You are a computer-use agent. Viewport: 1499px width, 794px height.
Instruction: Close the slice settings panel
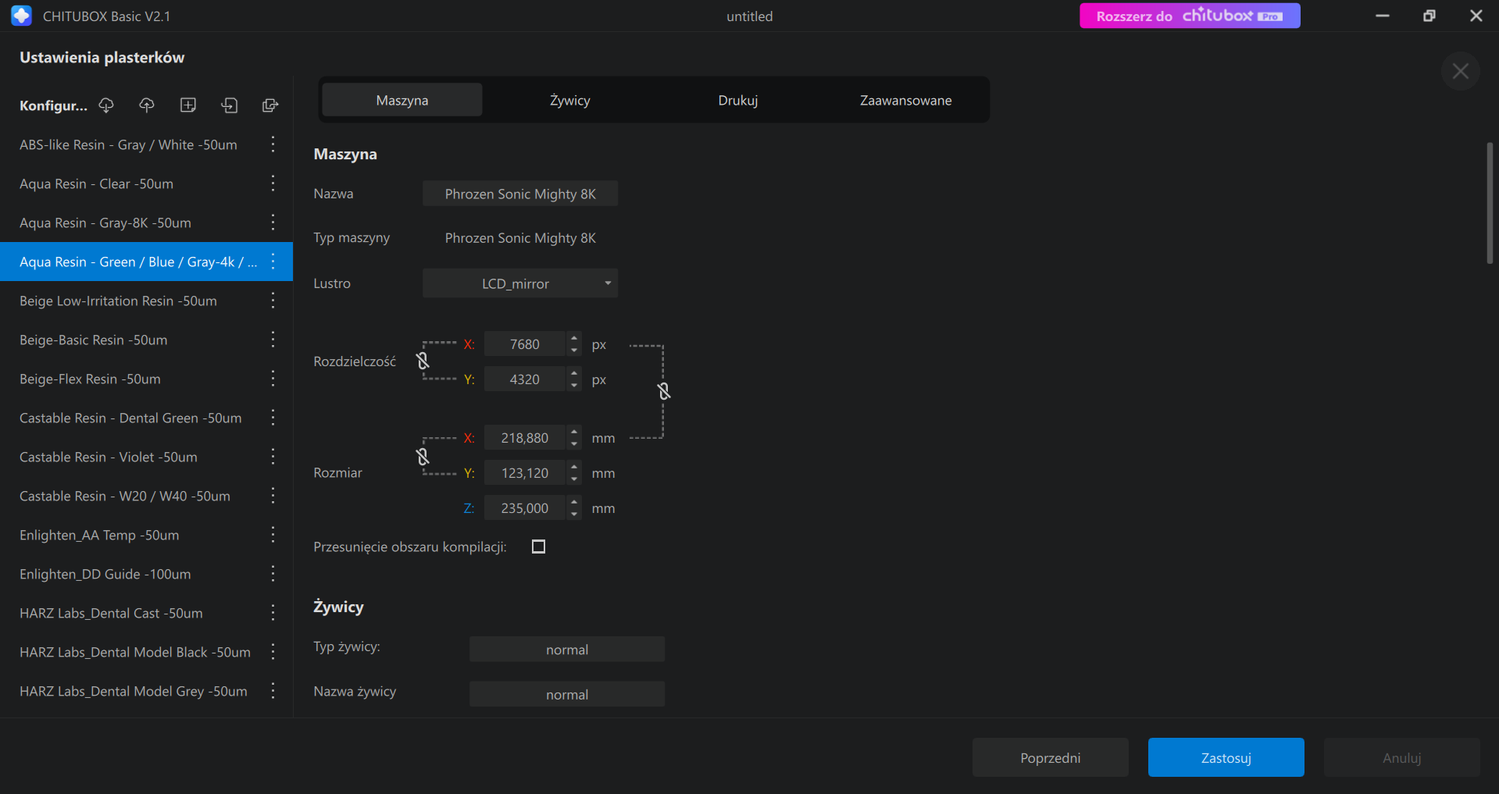[x=1460, y=71]
